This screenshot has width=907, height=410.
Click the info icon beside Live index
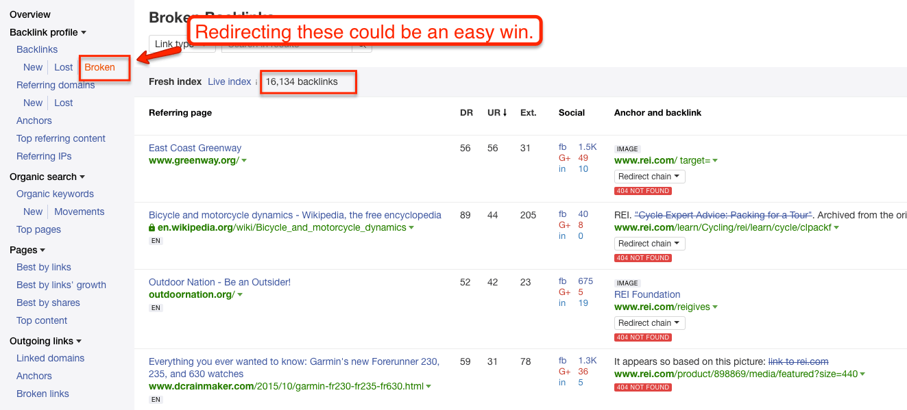point(256,82)
